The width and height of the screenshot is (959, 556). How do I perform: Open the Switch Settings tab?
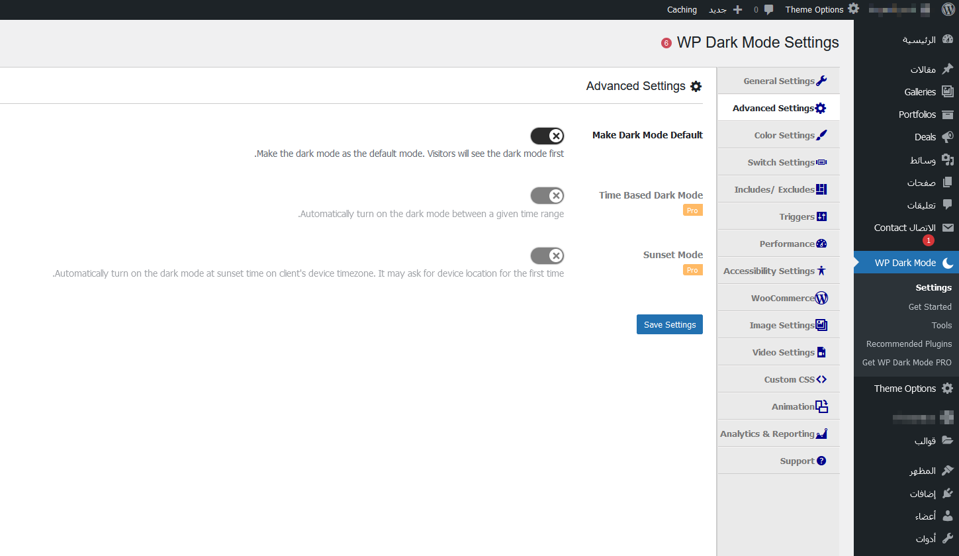[781, 162]
